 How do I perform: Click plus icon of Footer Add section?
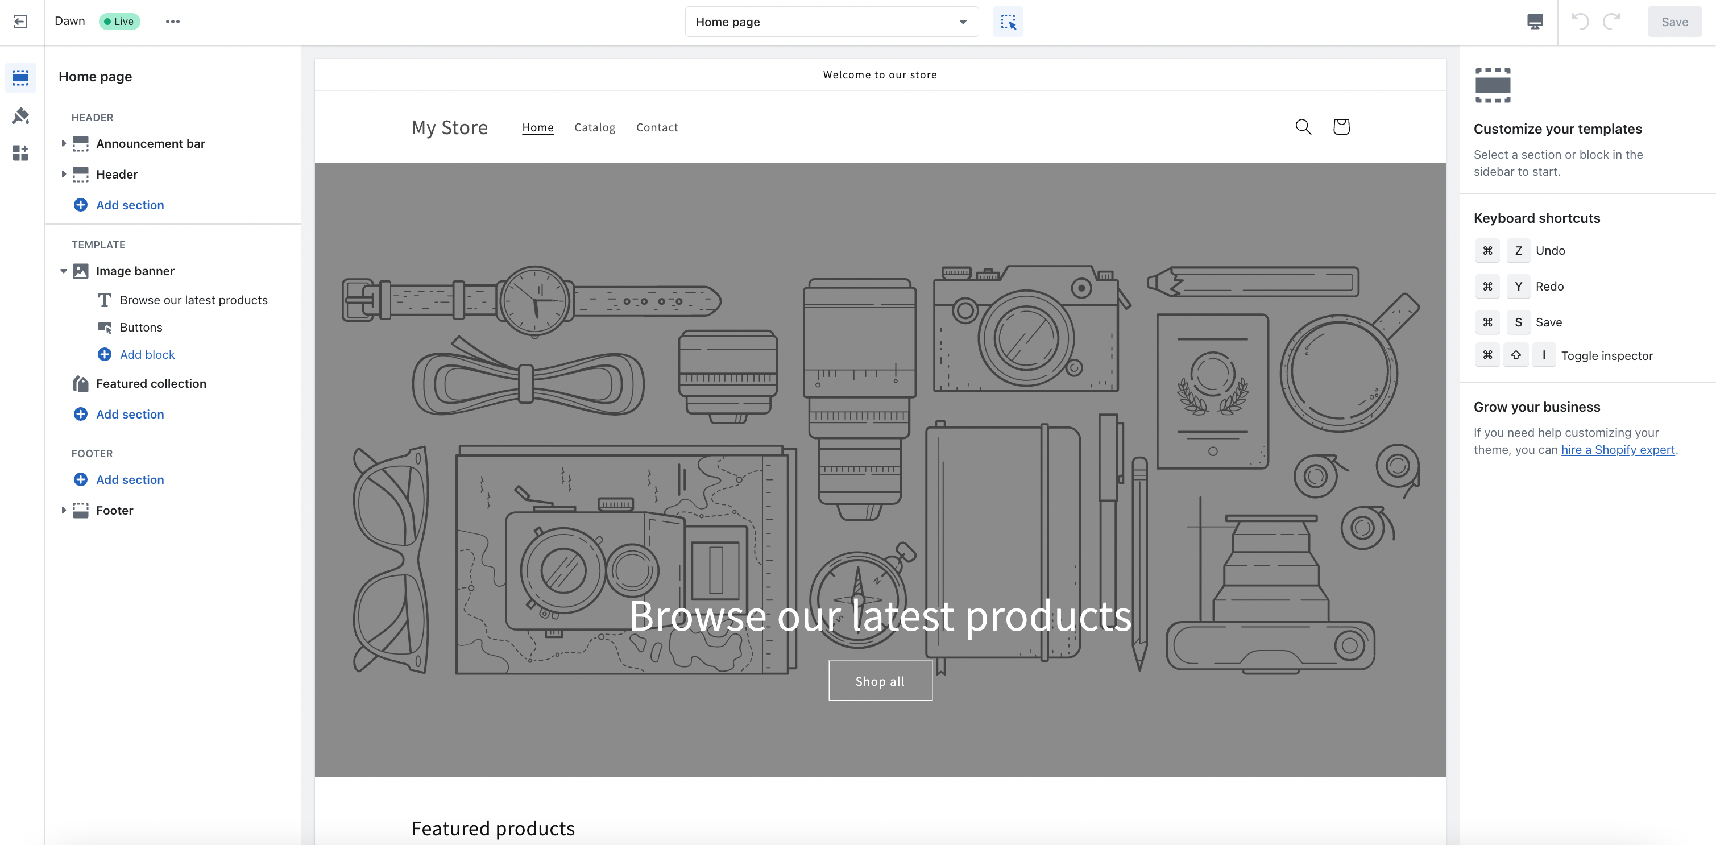[81, 480]
